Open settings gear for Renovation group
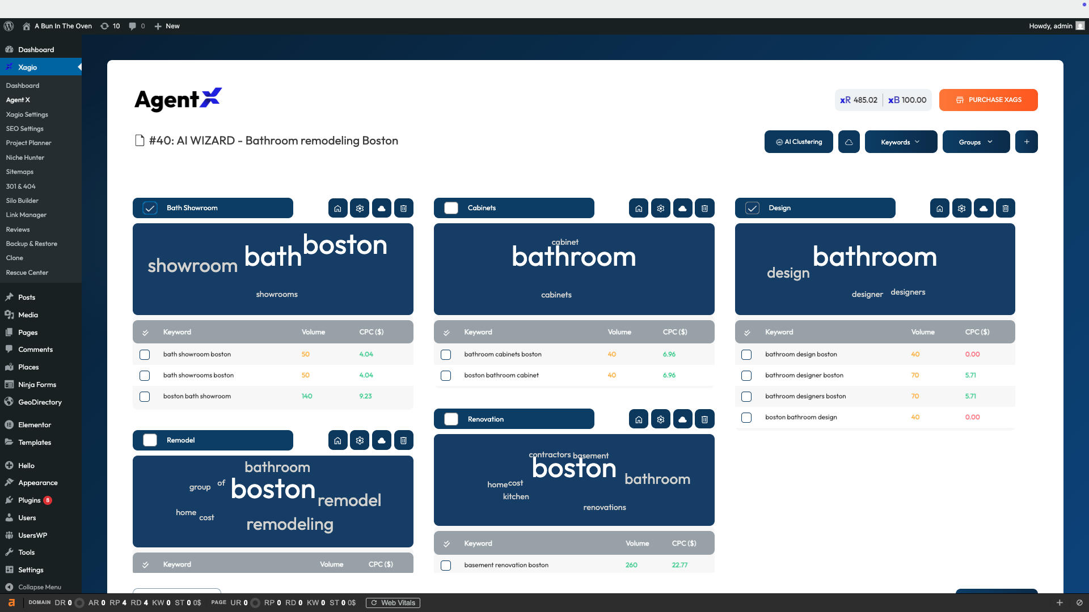 [x=661, y=419]
